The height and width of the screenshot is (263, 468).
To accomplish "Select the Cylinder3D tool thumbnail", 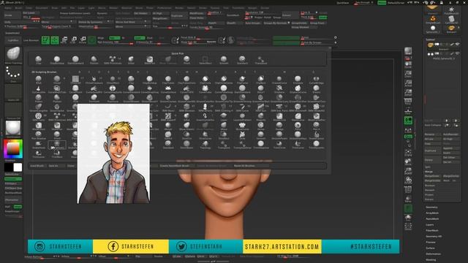I will [451, 20].
